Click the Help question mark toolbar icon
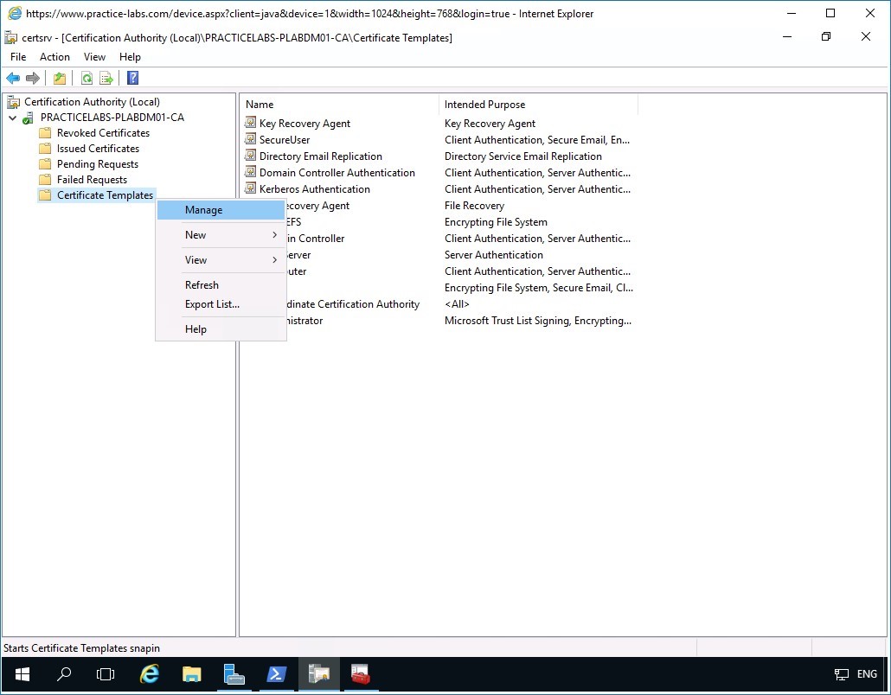 (x=133, y=78)
